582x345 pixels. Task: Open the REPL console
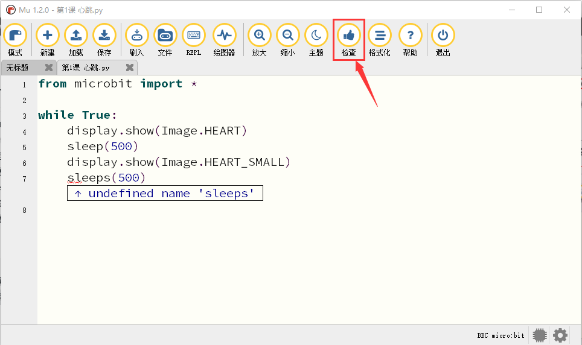[x=194, y=40]
